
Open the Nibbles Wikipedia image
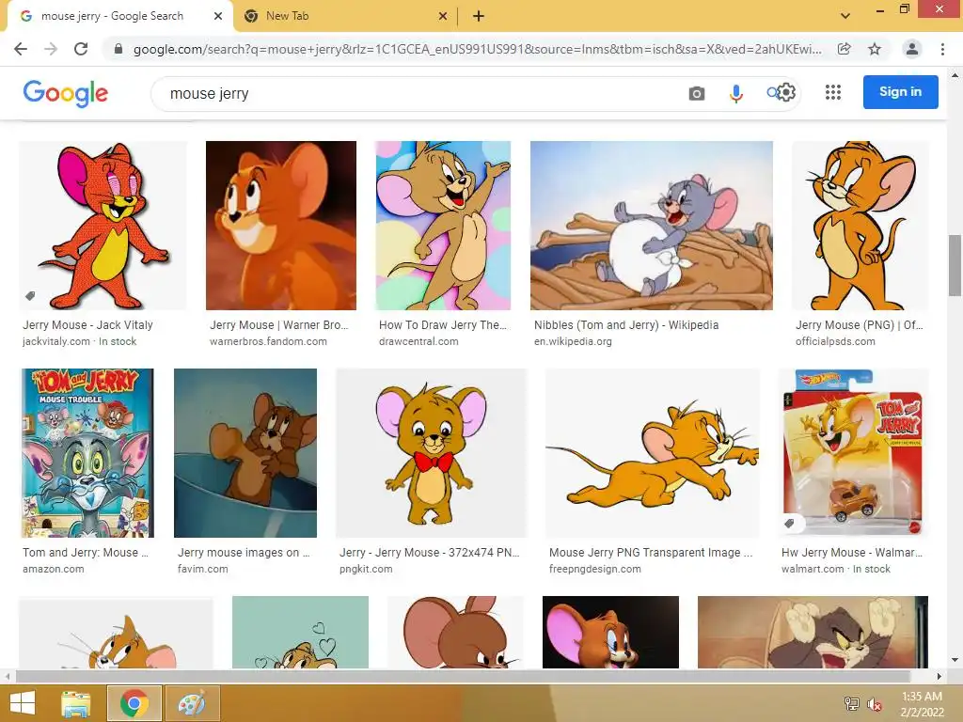click(x=652, y=226)
